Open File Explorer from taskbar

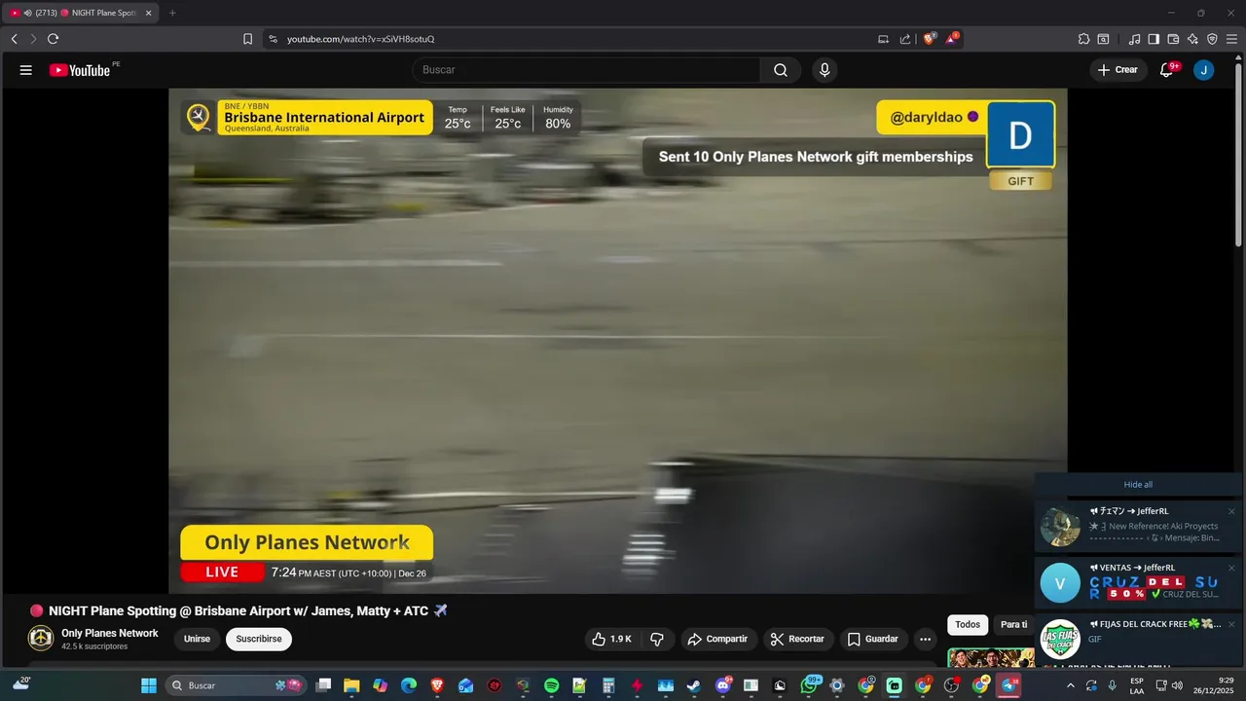[351, 685]
